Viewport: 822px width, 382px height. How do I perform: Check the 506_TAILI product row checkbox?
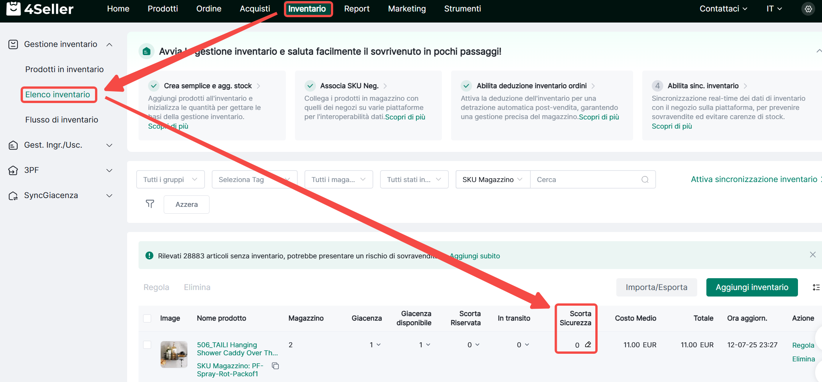(147, 345)
